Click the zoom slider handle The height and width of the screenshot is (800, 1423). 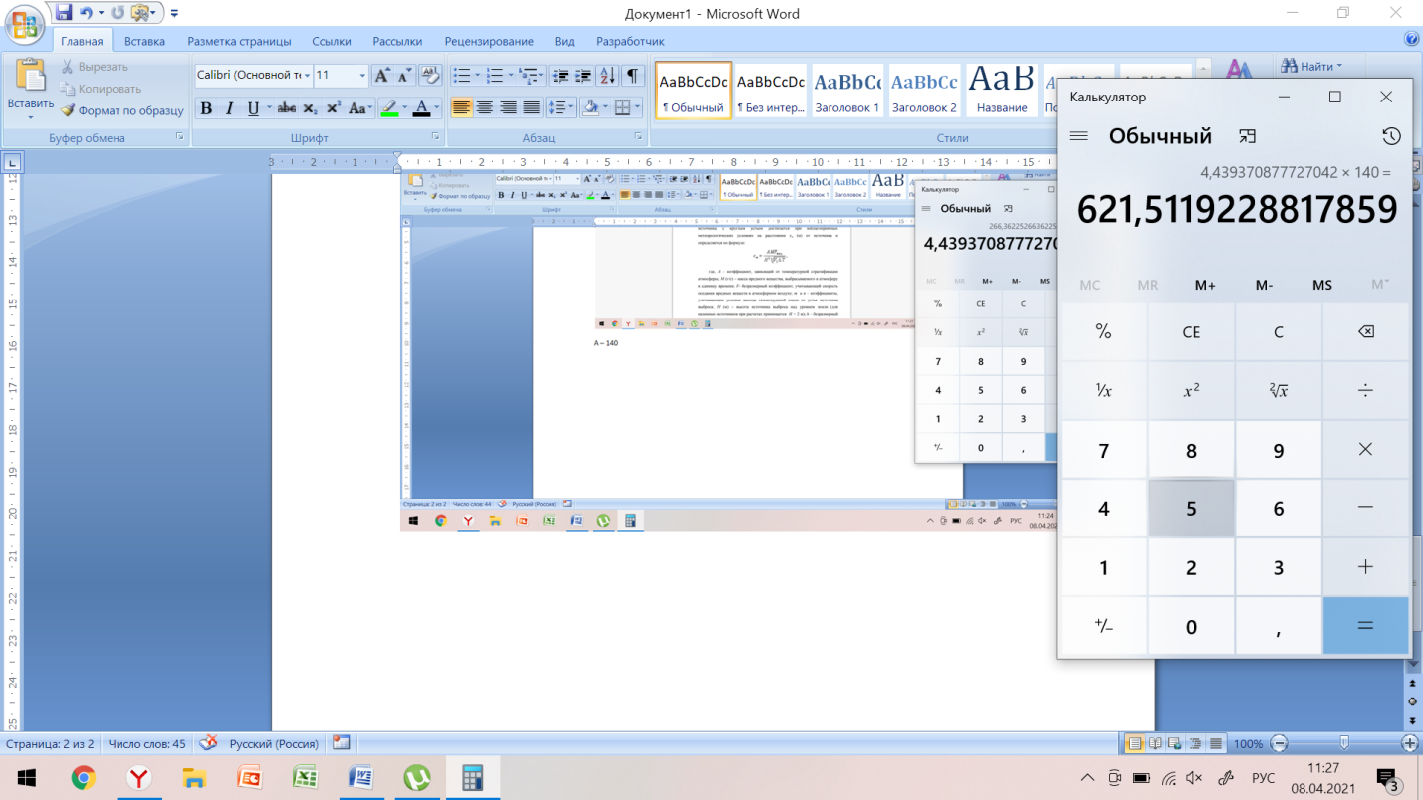pos(1344,743)
